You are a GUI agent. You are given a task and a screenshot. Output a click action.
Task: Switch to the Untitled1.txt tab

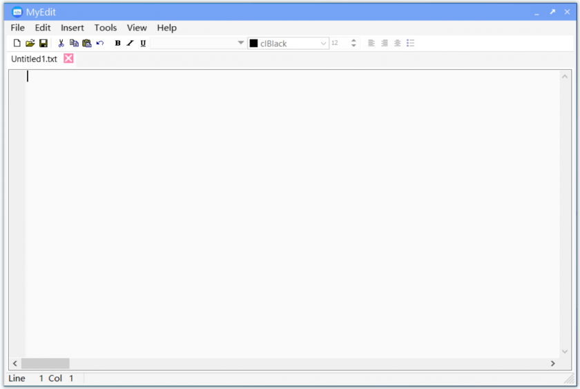coord(34,59)
